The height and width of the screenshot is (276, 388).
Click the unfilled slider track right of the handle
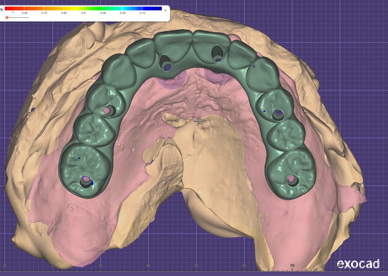(x=19, y=18)
